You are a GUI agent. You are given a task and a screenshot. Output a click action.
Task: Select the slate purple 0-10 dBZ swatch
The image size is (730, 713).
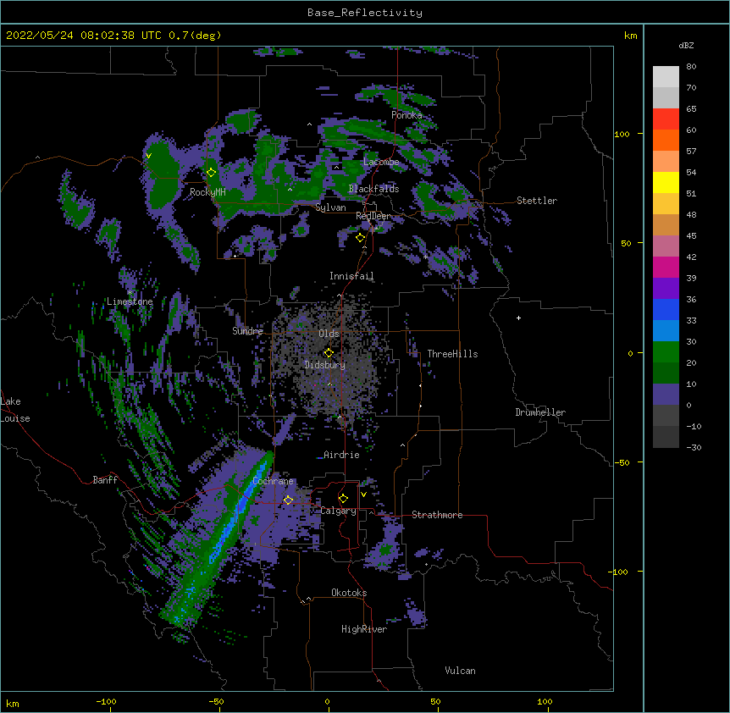coord(666,395)
